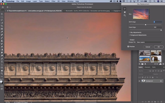Image resolution: width=165 pixels, height=103 pixels.
Task: Select the Lasso tool in left toolbar
Action: [x=2, y=20]
